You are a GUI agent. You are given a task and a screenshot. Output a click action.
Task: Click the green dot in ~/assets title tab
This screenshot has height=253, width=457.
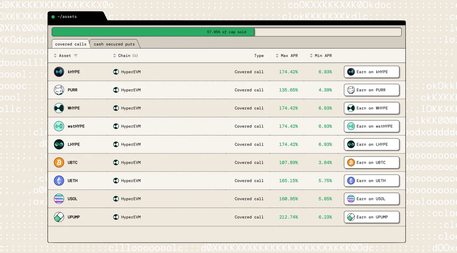point(53,17)
